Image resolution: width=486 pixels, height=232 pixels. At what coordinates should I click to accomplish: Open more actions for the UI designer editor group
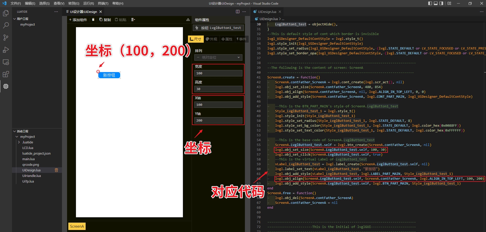pos(244,12)
